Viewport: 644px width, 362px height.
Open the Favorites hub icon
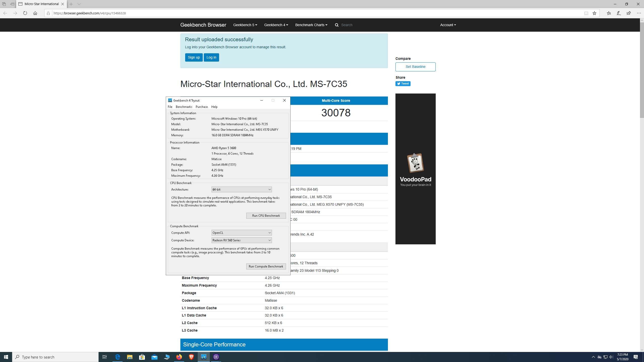(x=609, y=13)
